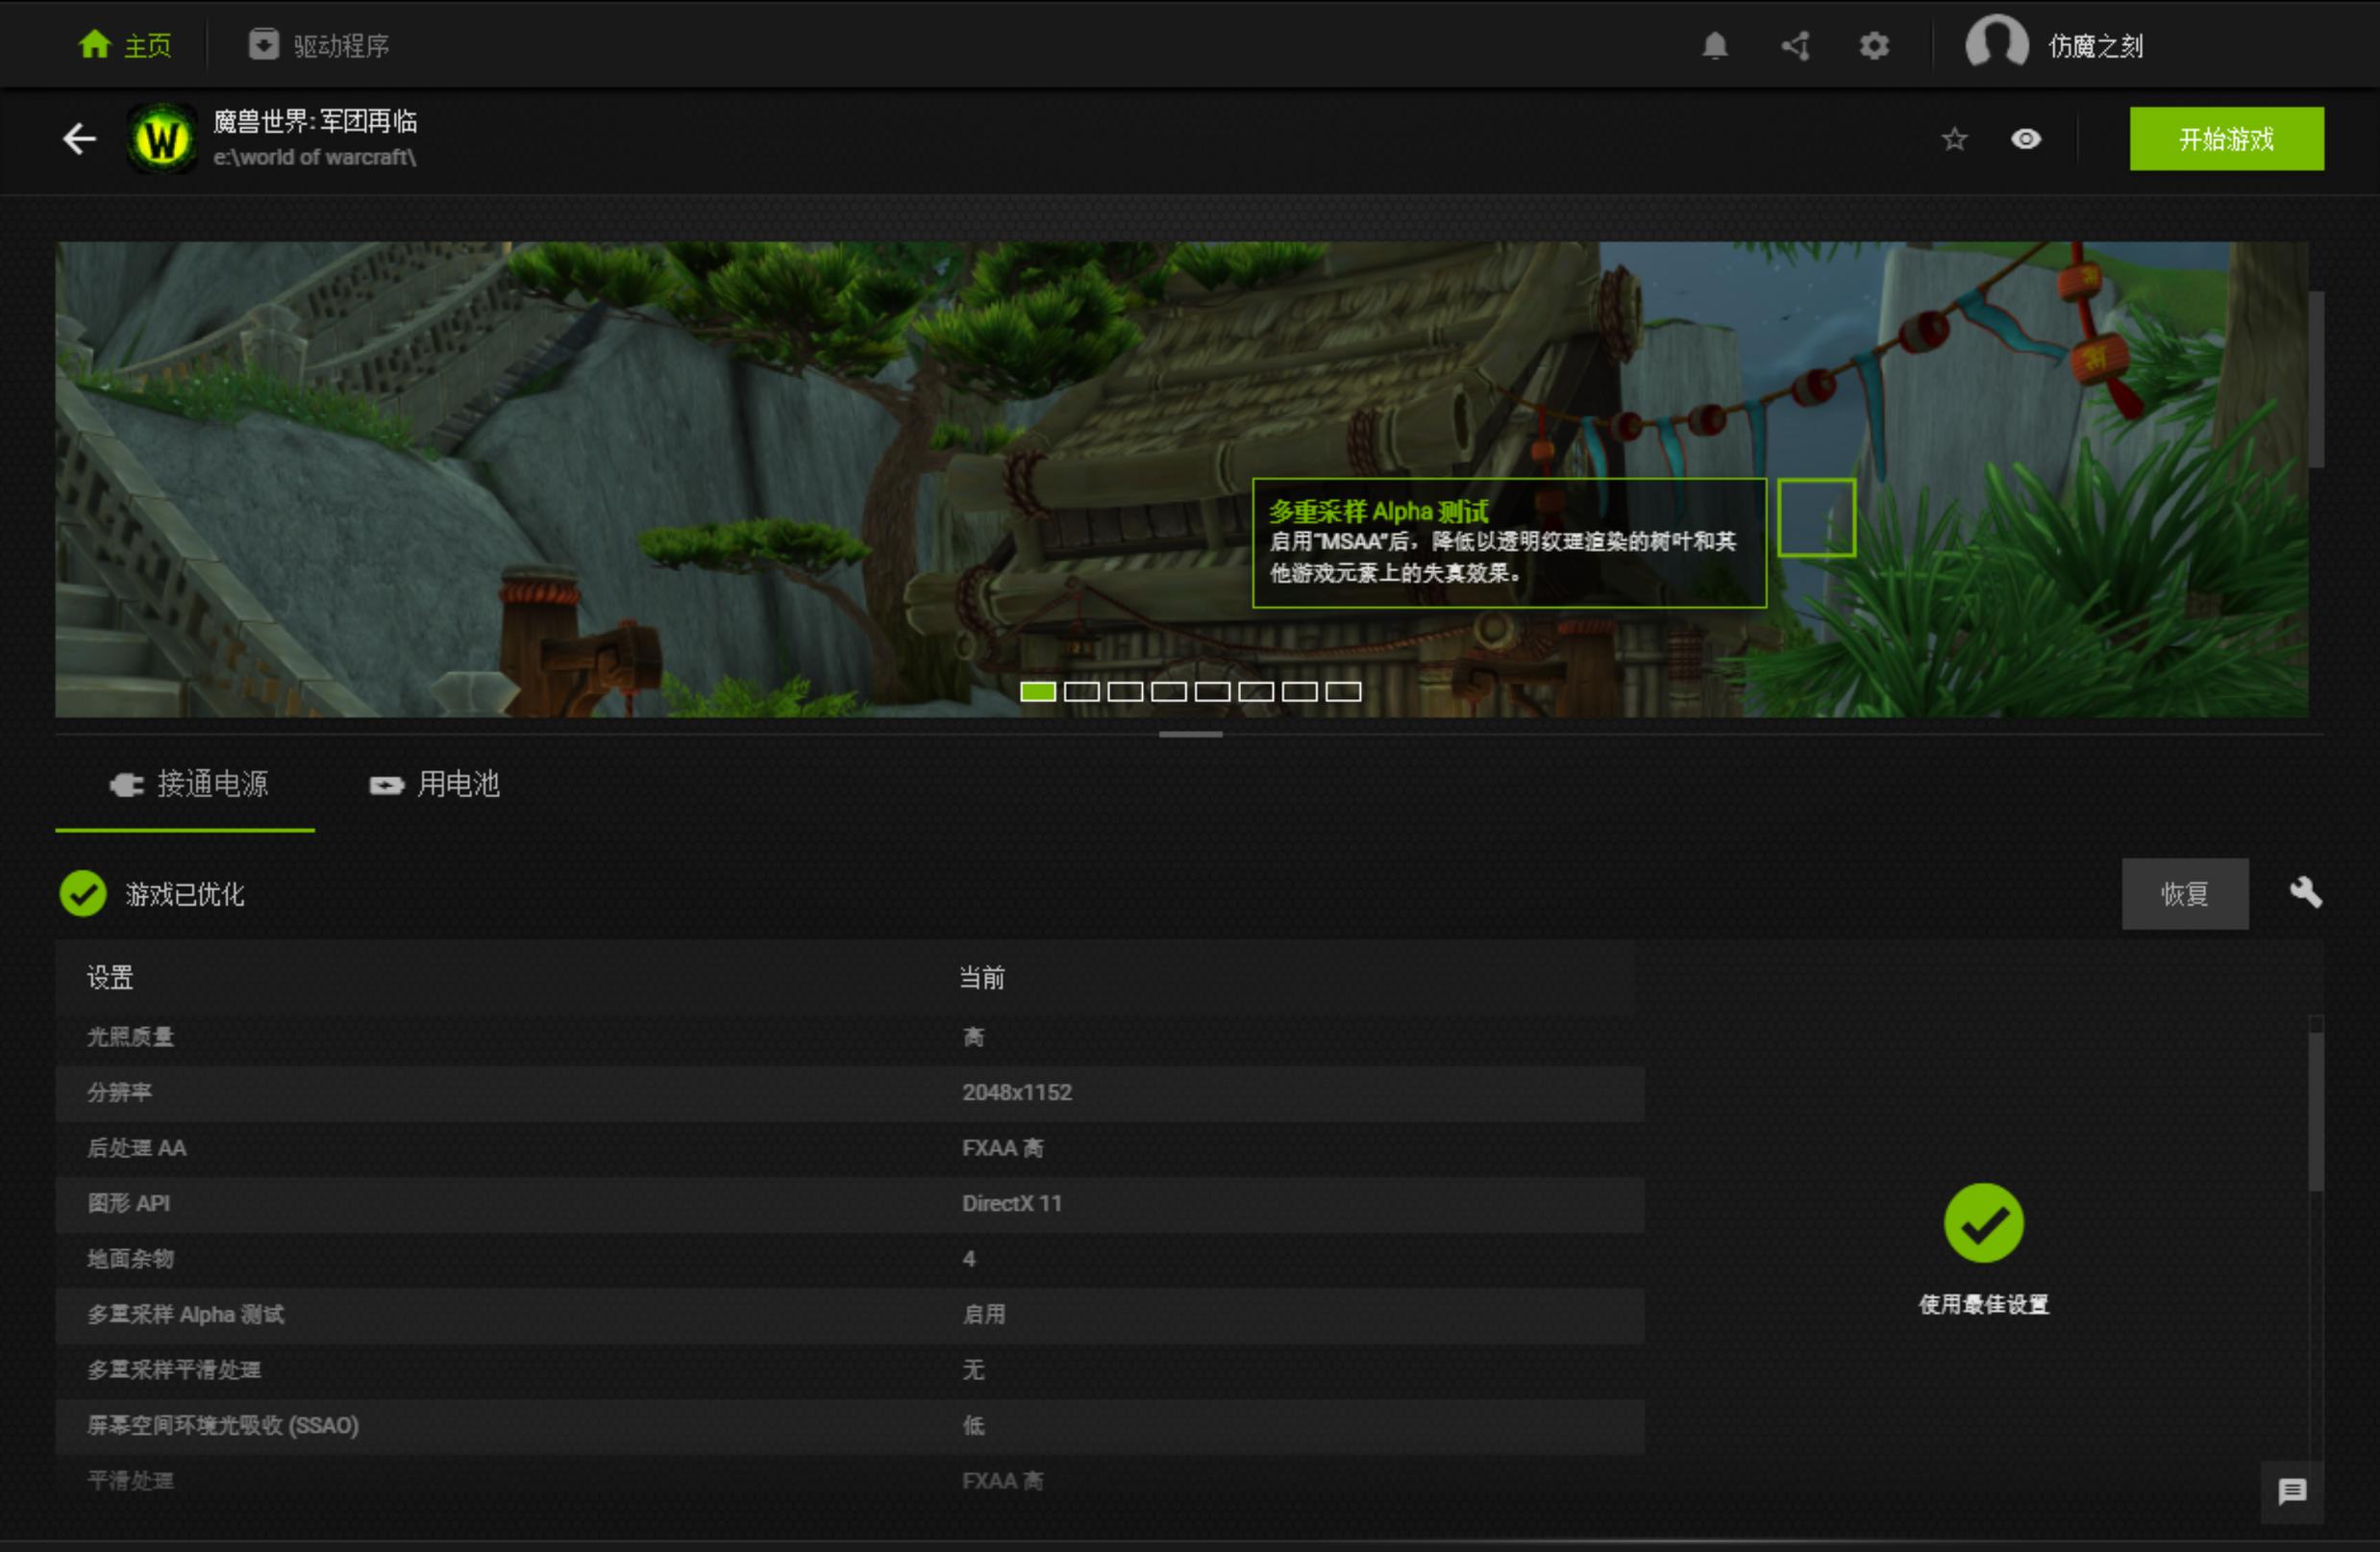Click settings list vertical scrollbar
This screenshot has height=1552, width=2380.
click(x=2315, y=1111)
